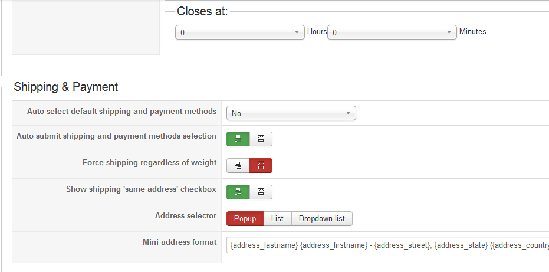
Task: Disable Auto submit shipping and payment selection (否)
Action: click(x=261, y=139)
